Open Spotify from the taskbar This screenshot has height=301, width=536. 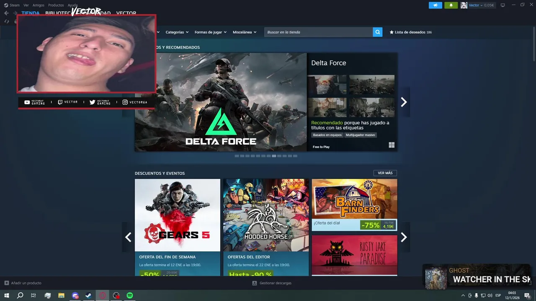pyautogui.click(x=130, y=296)
